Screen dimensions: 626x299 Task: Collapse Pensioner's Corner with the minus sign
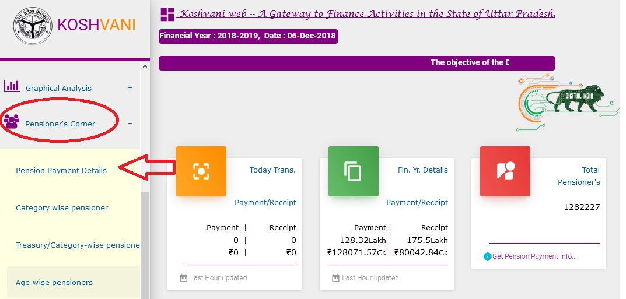pos(130,124)
